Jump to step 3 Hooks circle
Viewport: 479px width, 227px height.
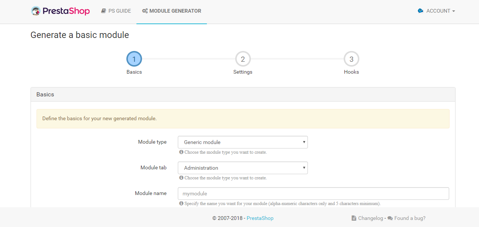point(351,59)
